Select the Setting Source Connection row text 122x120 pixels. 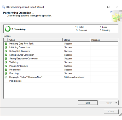tap(22, 55)
